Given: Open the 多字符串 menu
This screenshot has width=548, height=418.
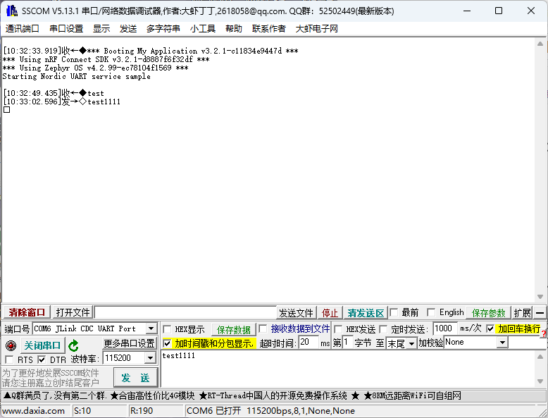Looking at the screenshot, I should click(163, 29).
